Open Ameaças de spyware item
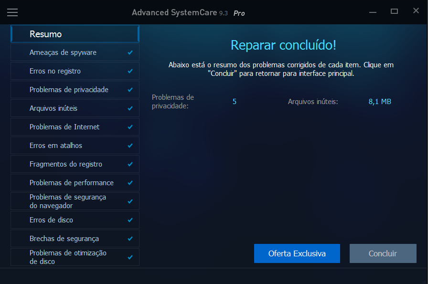The width and height of the screenshot is (428, 284). (75, 53)
